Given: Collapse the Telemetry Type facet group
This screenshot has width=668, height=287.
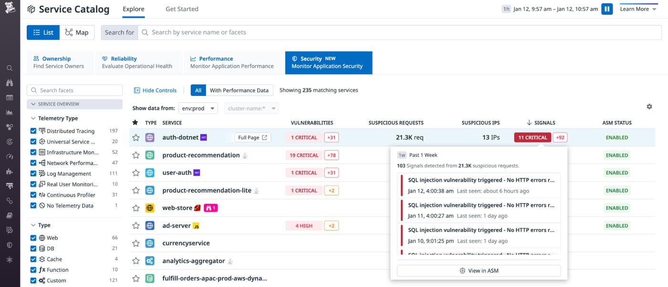Looking at the screenshot, I should click(x=54, y=118).
